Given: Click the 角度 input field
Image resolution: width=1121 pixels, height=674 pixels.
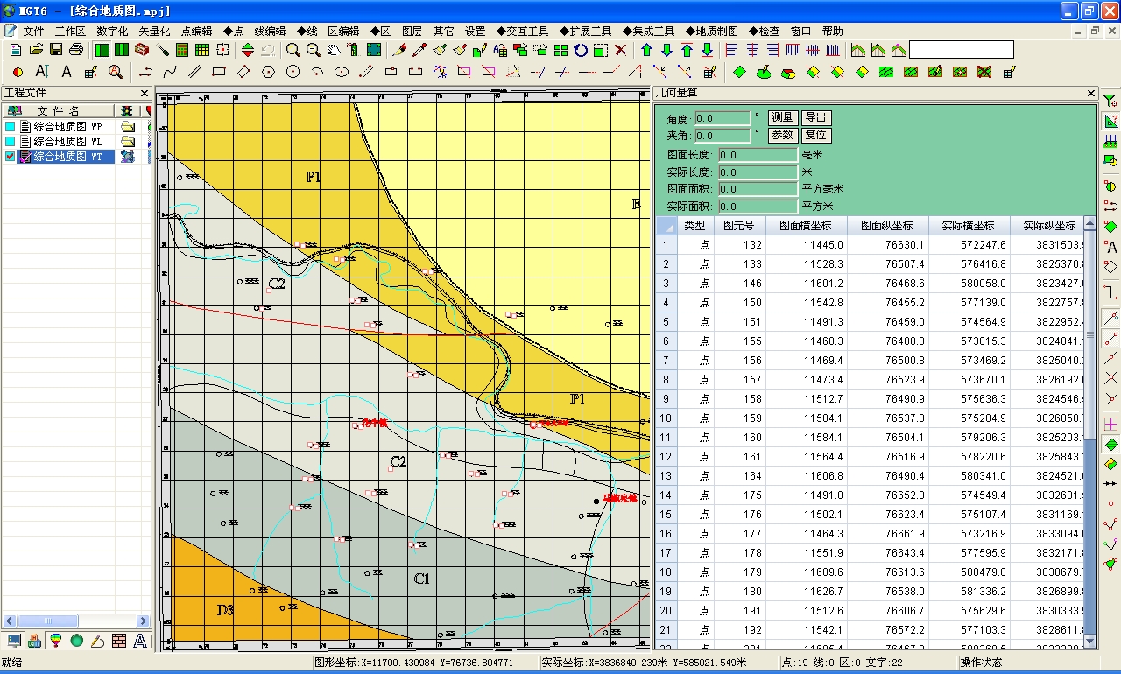Looking at the screenshot, I should pyautogui.click(x=723, y=118).
